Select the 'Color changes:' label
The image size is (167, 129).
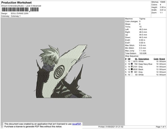pyautogui.click(x=132, y=21)
